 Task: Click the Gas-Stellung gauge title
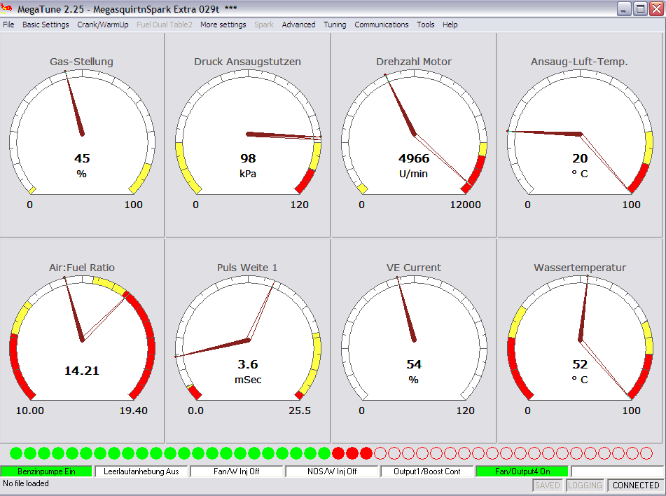[81, 62]
